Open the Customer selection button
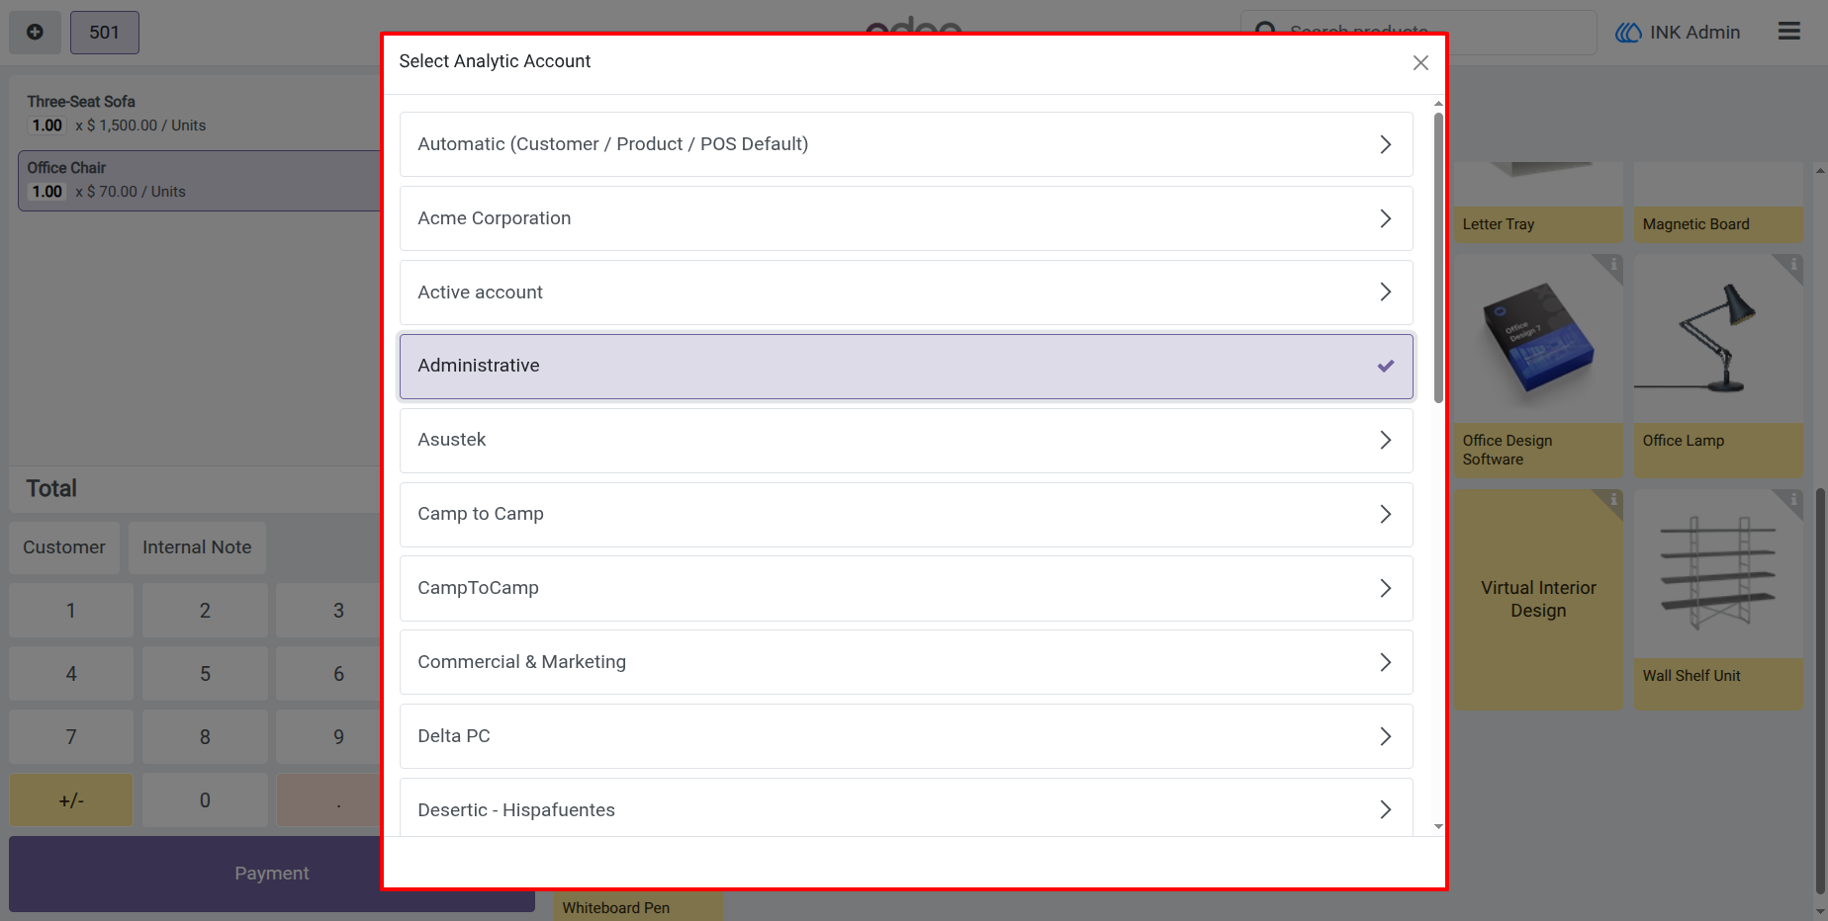 coord(64,547)
